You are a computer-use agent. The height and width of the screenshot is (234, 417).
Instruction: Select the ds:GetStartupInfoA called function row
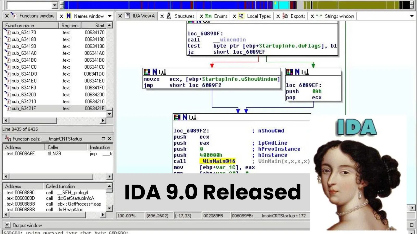tap(55, 198)
